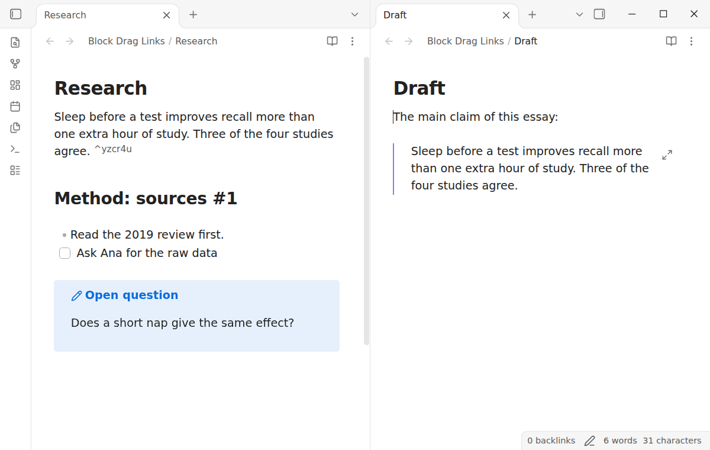This screenshot has height=450, width=710.
Task: Open canvas icon in ribbon
Action: click(x=15, y=85)
